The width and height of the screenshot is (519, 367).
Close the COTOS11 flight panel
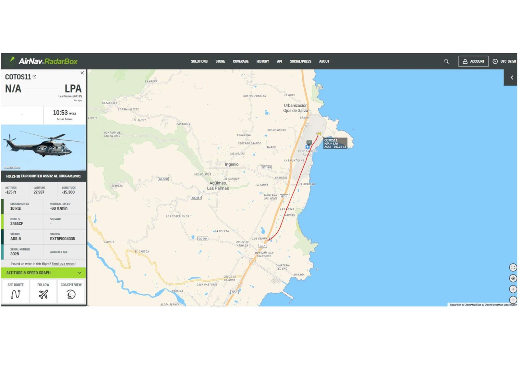point(82,73)
